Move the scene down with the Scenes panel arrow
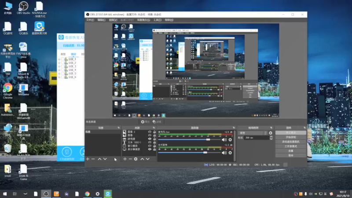This screenshot has height=198, width=352. point(105,159)
